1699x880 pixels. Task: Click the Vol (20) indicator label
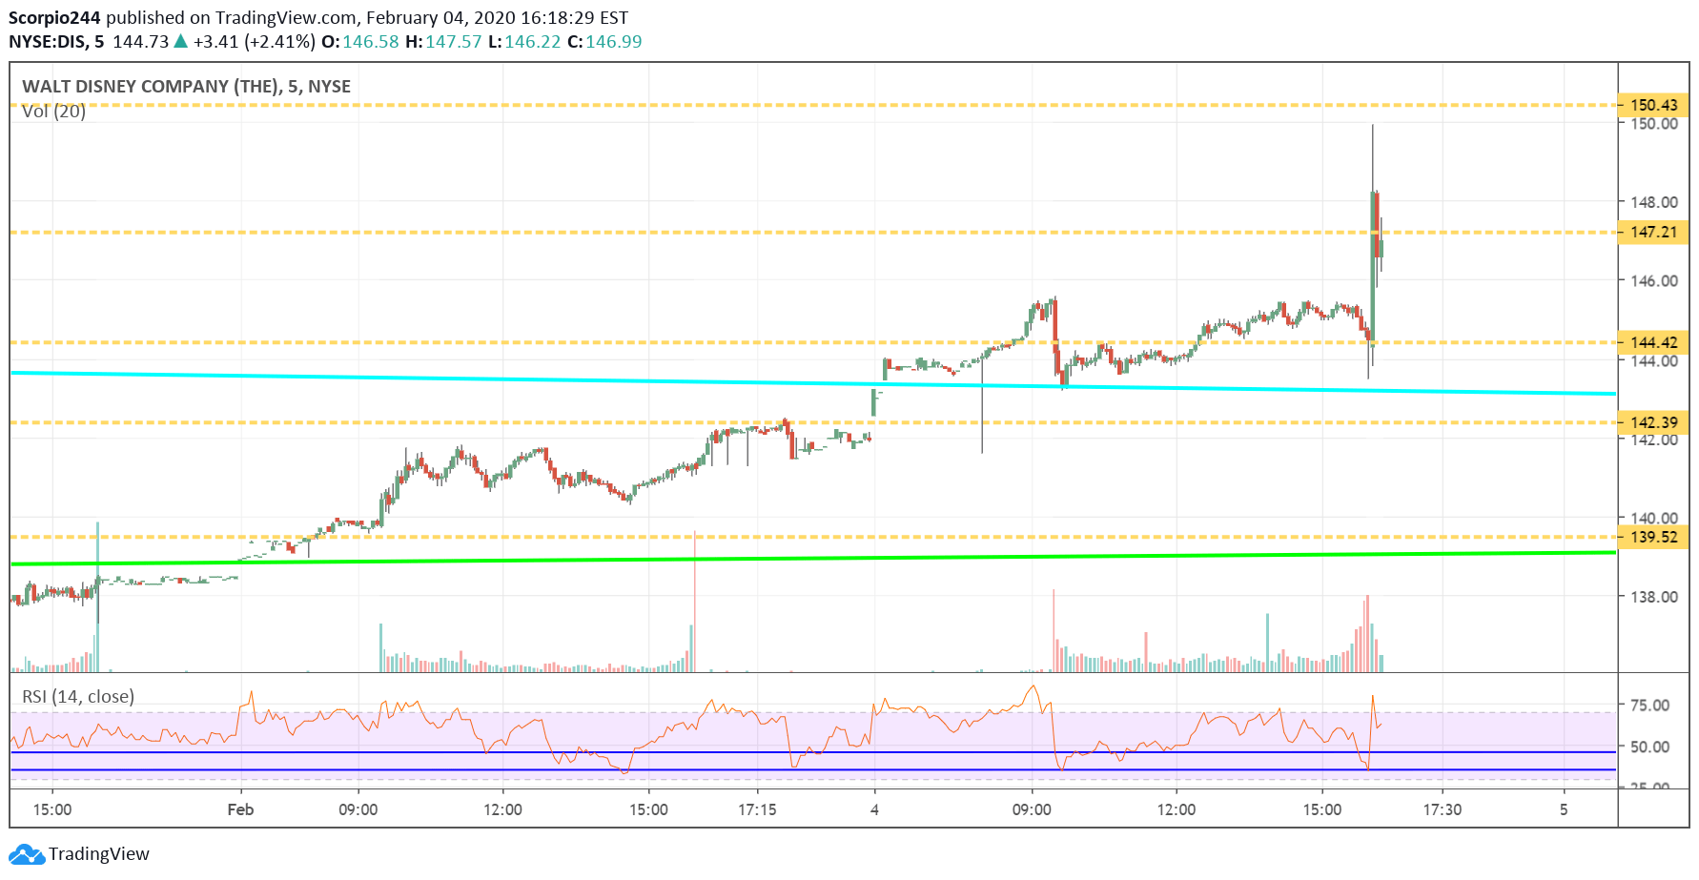[54, 112]
